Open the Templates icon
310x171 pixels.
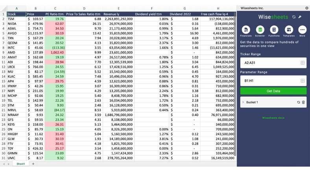coord(289,30)
